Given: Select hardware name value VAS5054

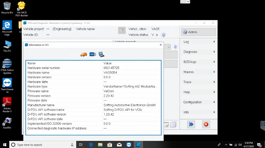Looking at the screenshot, I should (x=110, y=73).
